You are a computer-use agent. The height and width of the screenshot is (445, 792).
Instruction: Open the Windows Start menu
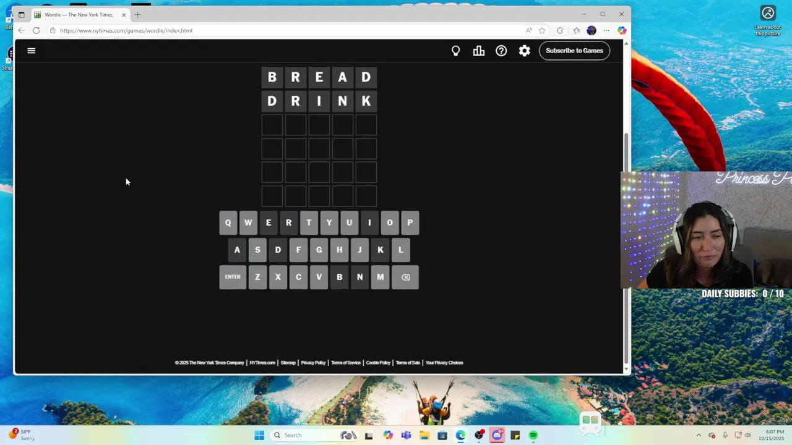coord(259,435)
